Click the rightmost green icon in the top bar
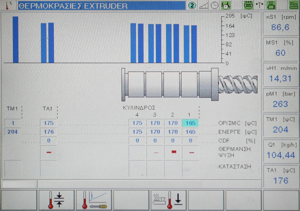Viewport: 300px width, 211px height. (293, 6)
